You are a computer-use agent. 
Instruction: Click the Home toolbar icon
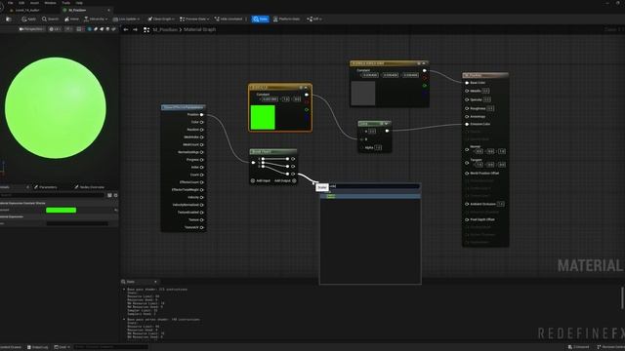pyautogui.click(x=71, y=19)
